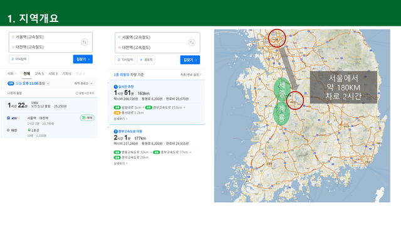
Task: Click the 대전 transfer stop circle icon
Action: 8,131
